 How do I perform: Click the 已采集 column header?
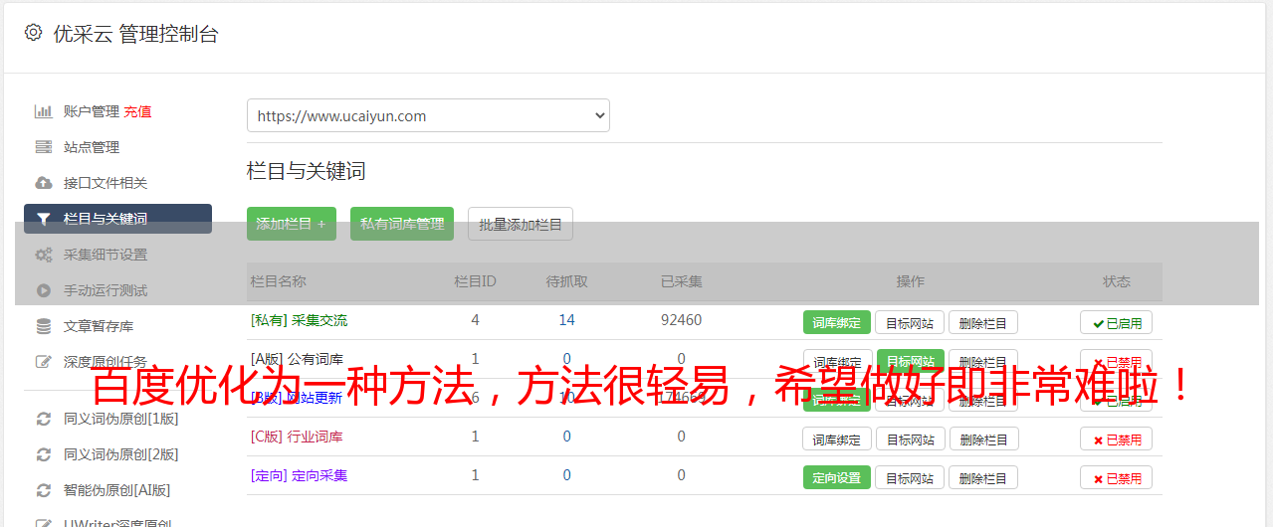pyautogui.click(x=681, y=281)
